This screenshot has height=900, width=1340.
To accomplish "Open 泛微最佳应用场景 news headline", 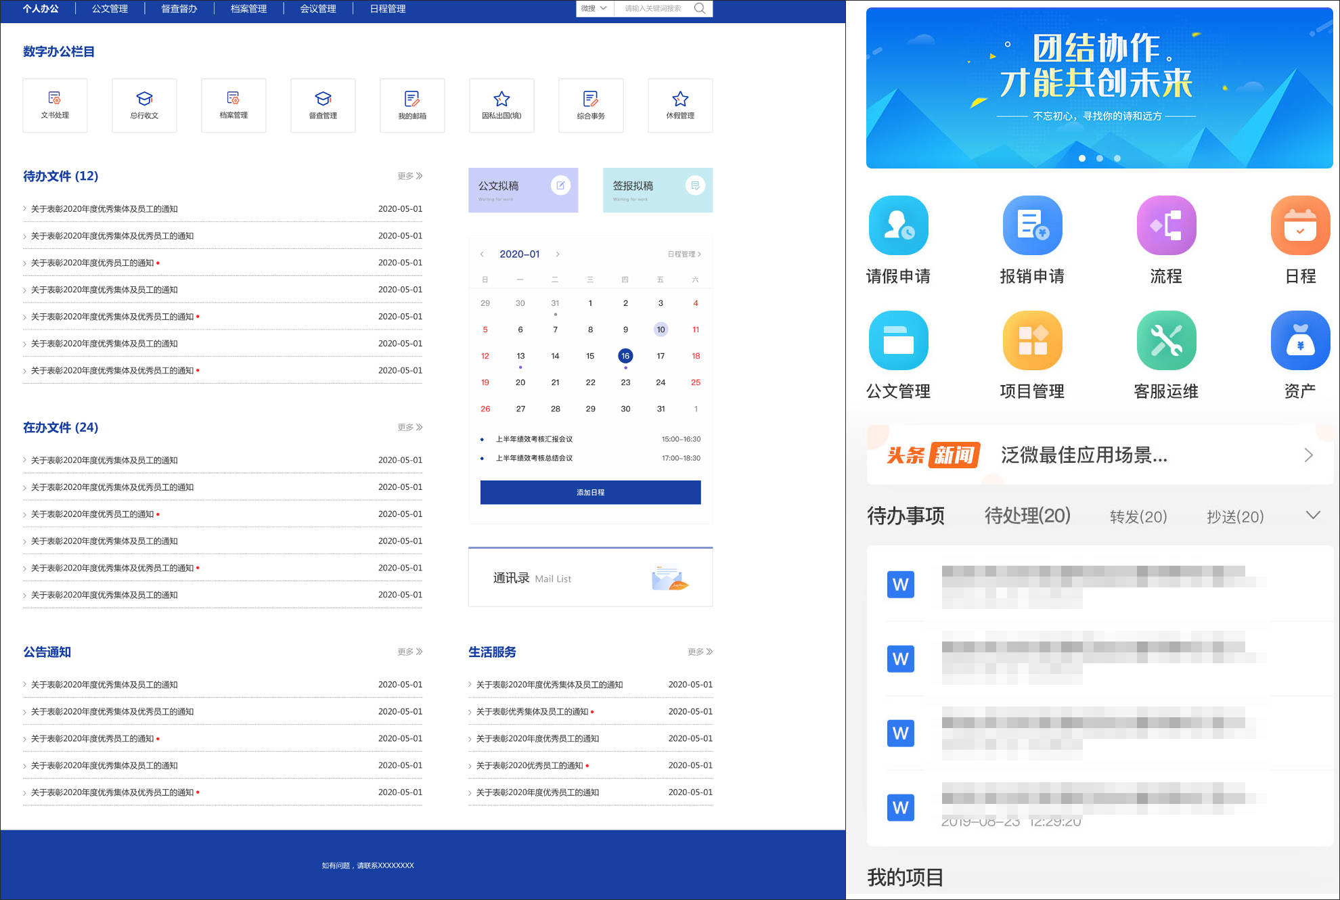I will [1084, 455].
